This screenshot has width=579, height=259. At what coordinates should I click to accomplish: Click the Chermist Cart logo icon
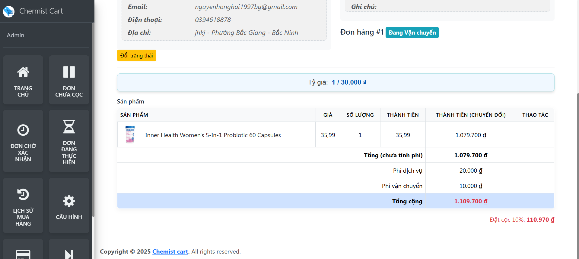(x=9, y=11)
